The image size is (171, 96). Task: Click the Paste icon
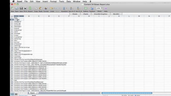pyautogui.click(x=41, y=8)
